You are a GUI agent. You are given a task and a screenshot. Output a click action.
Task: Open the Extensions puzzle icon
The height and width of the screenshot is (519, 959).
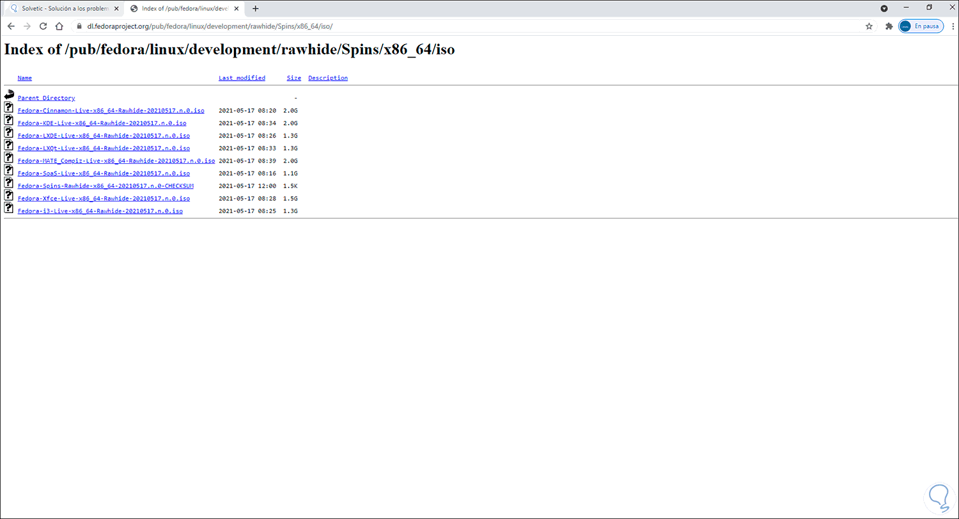click(889, 26)
